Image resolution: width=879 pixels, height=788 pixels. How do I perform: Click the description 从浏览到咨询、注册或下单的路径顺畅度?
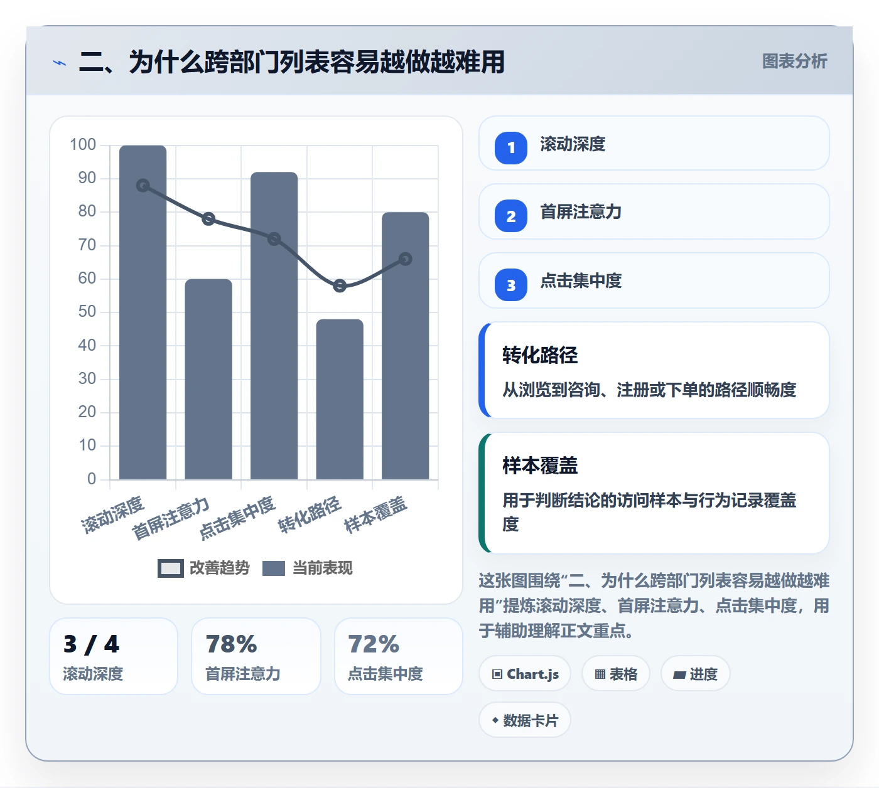click(x=649, y=390)
